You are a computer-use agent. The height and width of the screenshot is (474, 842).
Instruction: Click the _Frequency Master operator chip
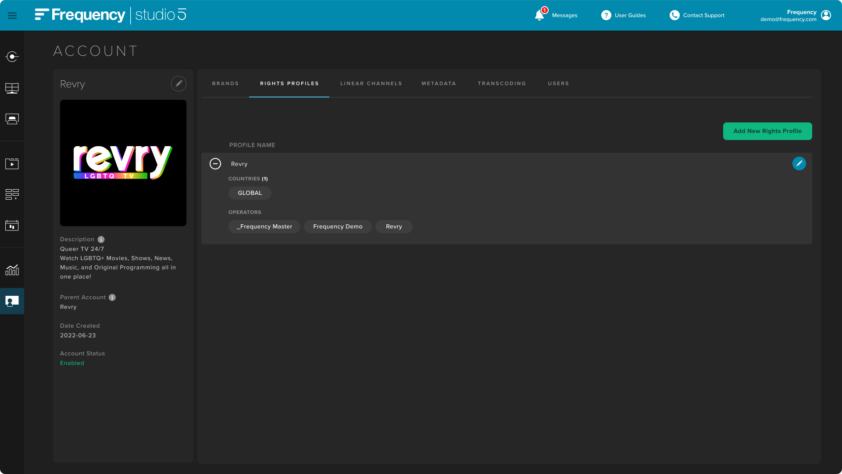pyautogui.click(x=264, y=227)
